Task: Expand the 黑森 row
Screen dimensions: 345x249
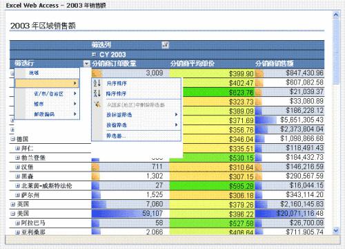Action: coord(17,176)
